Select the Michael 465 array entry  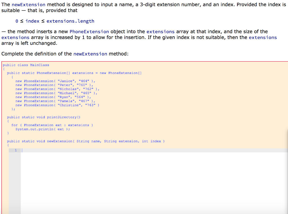point(56,93)
